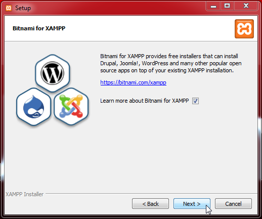This screenshot has height=219, width=262.
Task: Click the 'XAMPP Installer' label
Action: pos(25,194)
